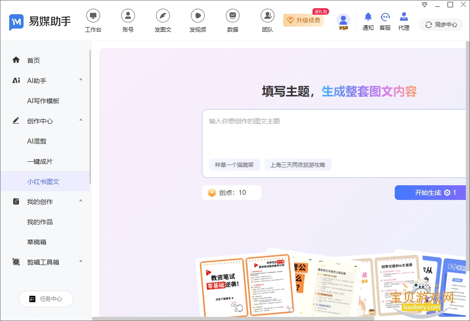This screenshot has width=470, height=321.
Task: Click the 易媒助手 app logo
Action: [x=16, y=22]
